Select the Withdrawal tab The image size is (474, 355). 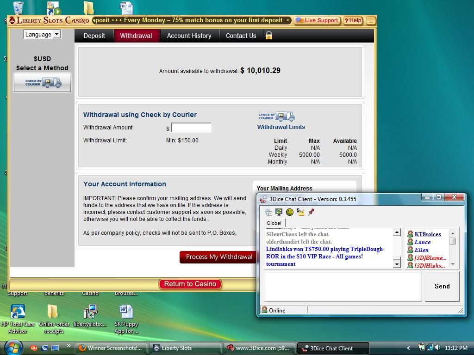pos(136,36)
